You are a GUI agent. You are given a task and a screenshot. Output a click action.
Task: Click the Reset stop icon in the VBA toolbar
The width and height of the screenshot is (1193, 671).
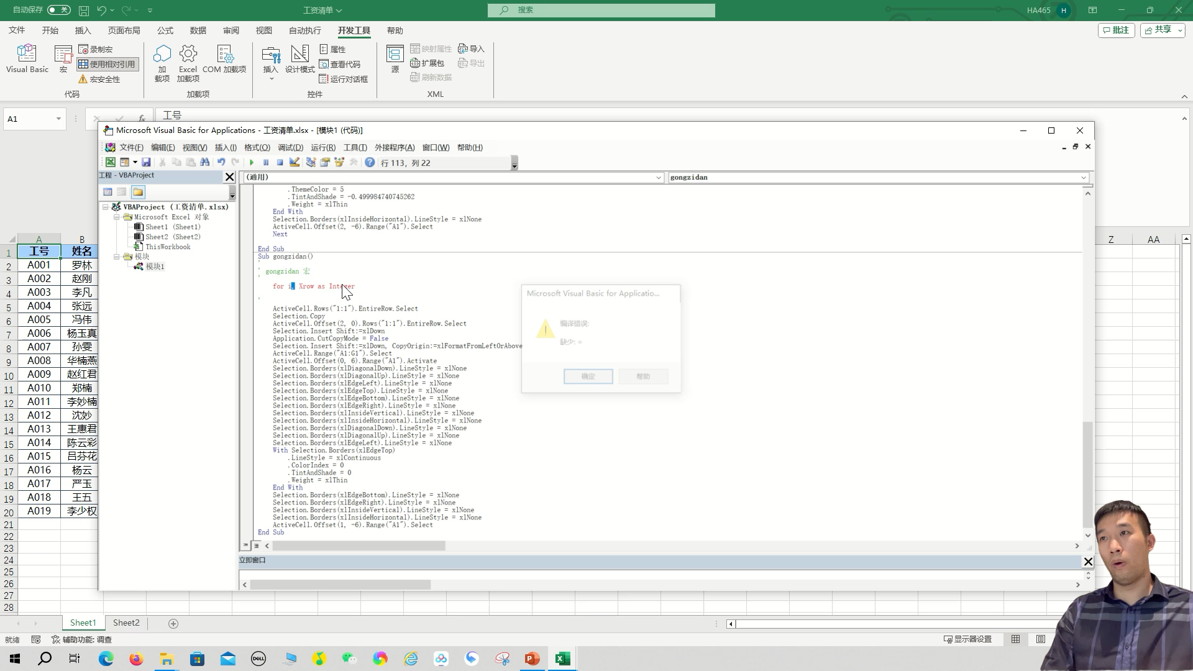pos(280,163)
